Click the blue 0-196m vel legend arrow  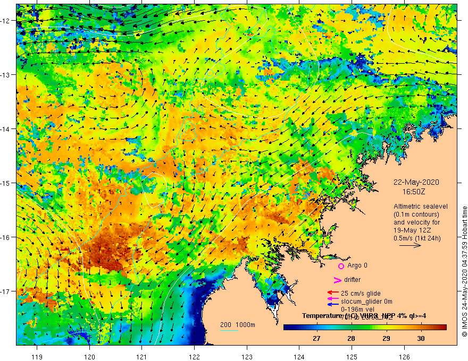(x=333, y=304)
